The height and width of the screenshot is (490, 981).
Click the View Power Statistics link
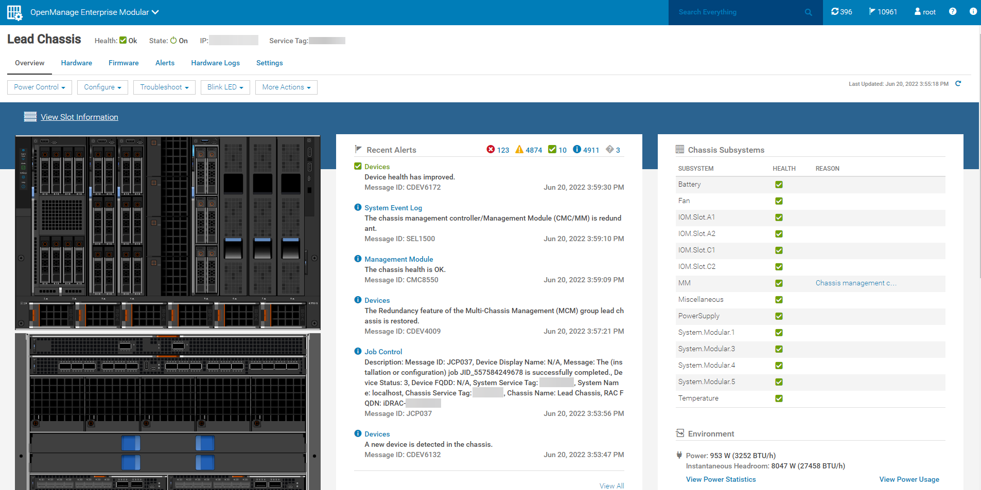(x=721, y=479)
